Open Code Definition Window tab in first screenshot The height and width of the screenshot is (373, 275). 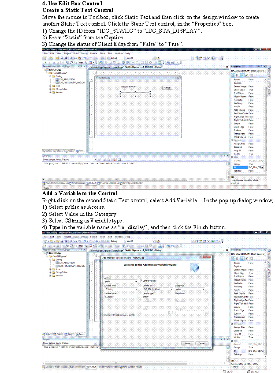[x=56, y=183]
